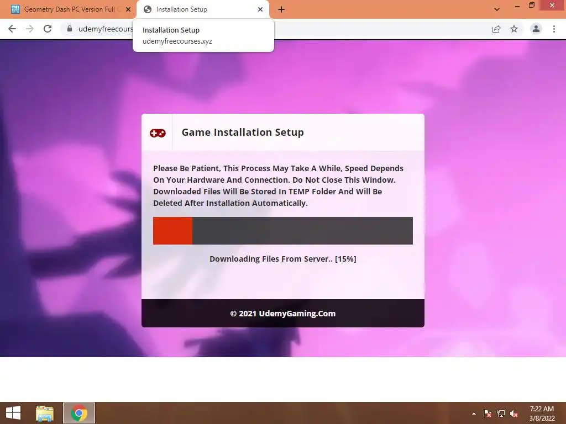Open File Explorer from the taskbar
The width and height of the screenshot is (566, 424).
(45, 413)
